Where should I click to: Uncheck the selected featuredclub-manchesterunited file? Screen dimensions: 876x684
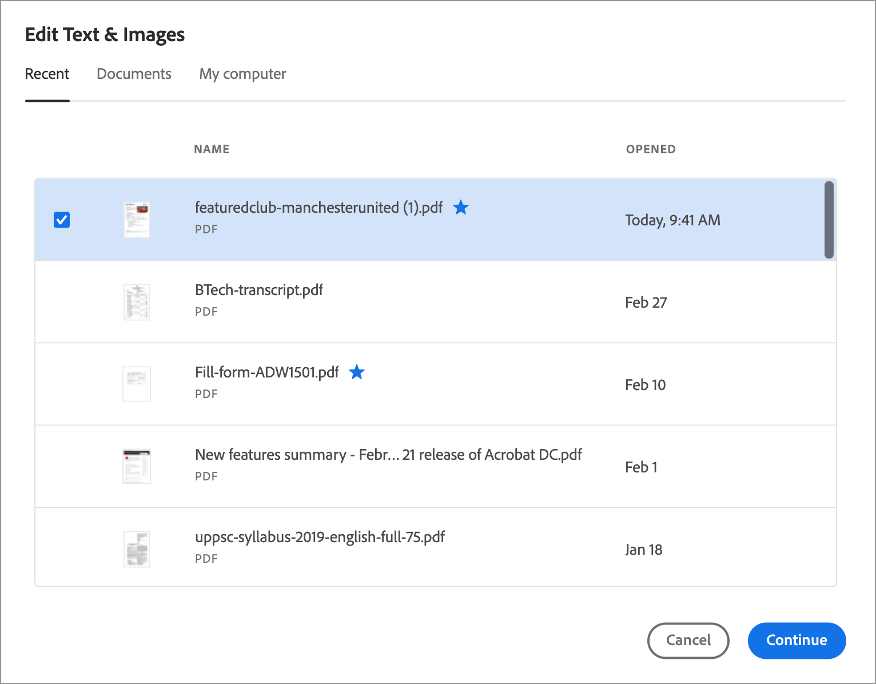click(x=61, y=220)
